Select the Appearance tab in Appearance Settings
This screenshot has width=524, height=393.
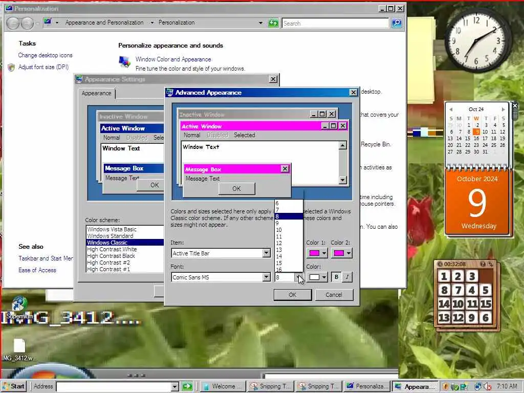point(96,93)
